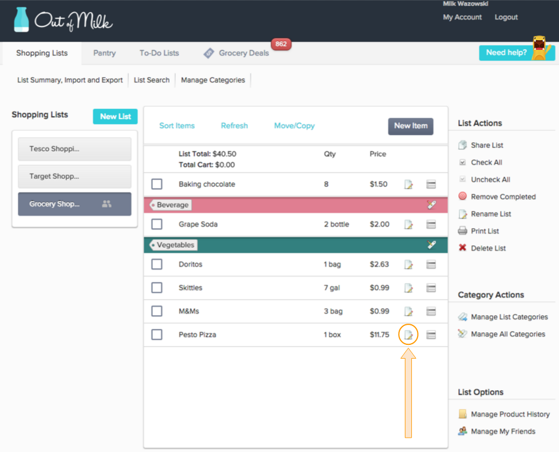
Task: Open edit icon for Skittles
Action: click(x=408, y=288)
